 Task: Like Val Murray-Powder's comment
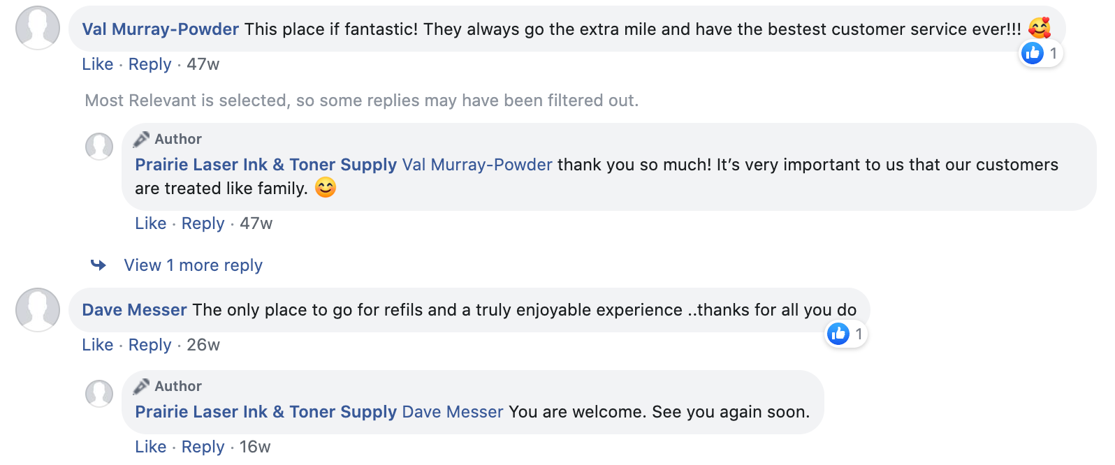pos(97,64)
